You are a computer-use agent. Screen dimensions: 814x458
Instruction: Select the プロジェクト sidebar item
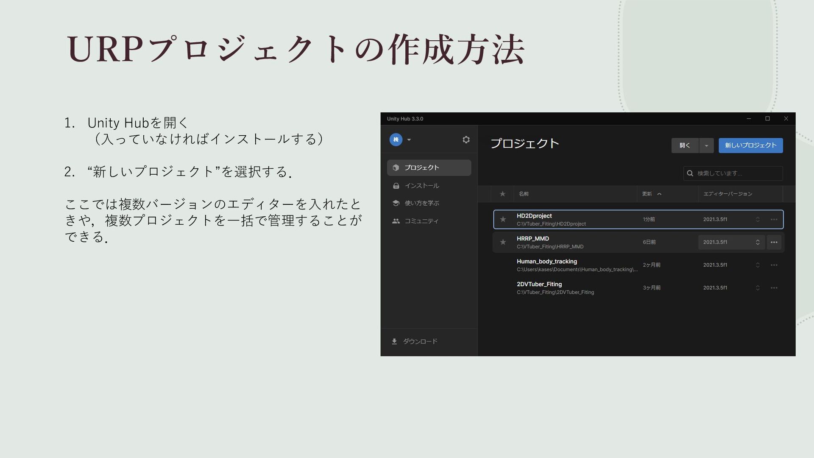(x=429, y=168)
